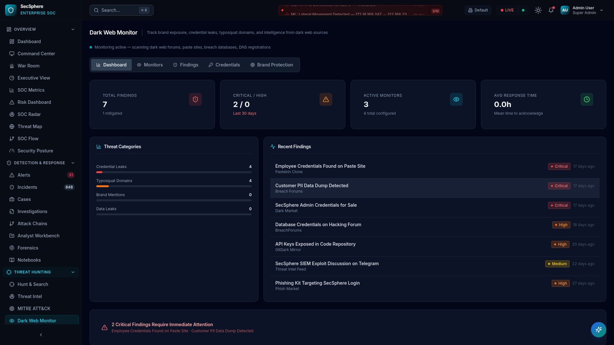Click the Active Monitors eye icon
Viewport: 614px width, 345px height.
(456, 99)
